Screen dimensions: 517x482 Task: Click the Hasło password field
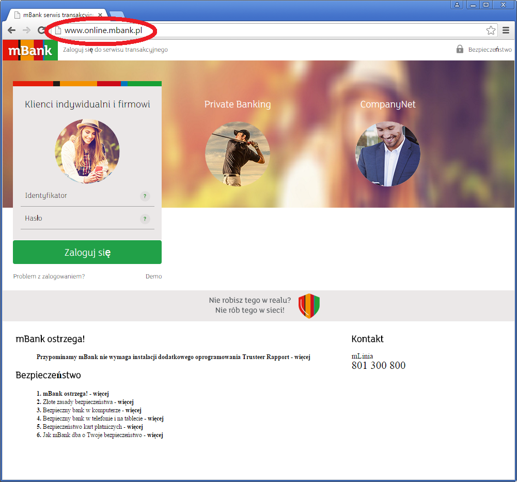(x=87, y=219)
